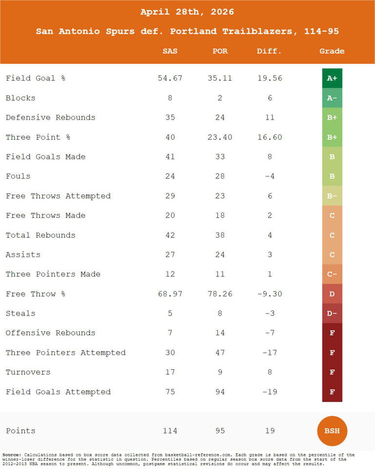Screen dimensions: 375x469
Task: Click the C- grade swatch for Three Pointers Made
Action: point(332,274)
